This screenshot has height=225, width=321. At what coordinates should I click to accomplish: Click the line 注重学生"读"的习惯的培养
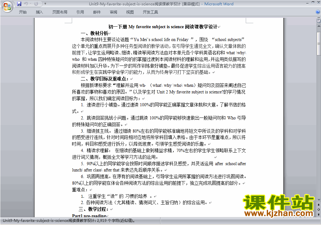[117, 196]
